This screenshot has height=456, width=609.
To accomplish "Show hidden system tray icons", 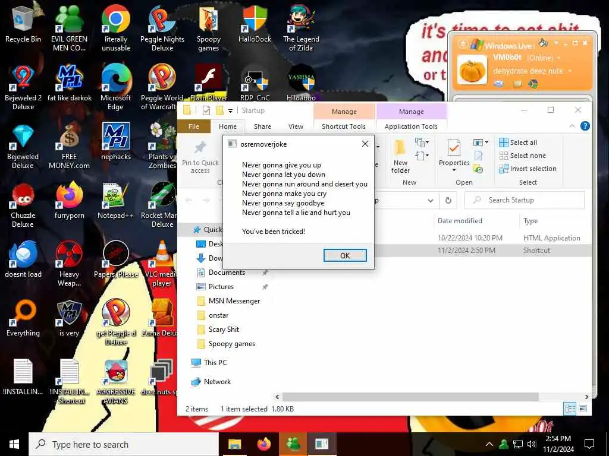I will pyautogui.click(x=489, y=444).
